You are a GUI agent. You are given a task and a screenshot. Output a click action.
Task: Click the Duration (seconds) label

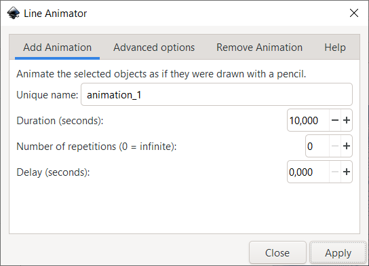point(60,121)
